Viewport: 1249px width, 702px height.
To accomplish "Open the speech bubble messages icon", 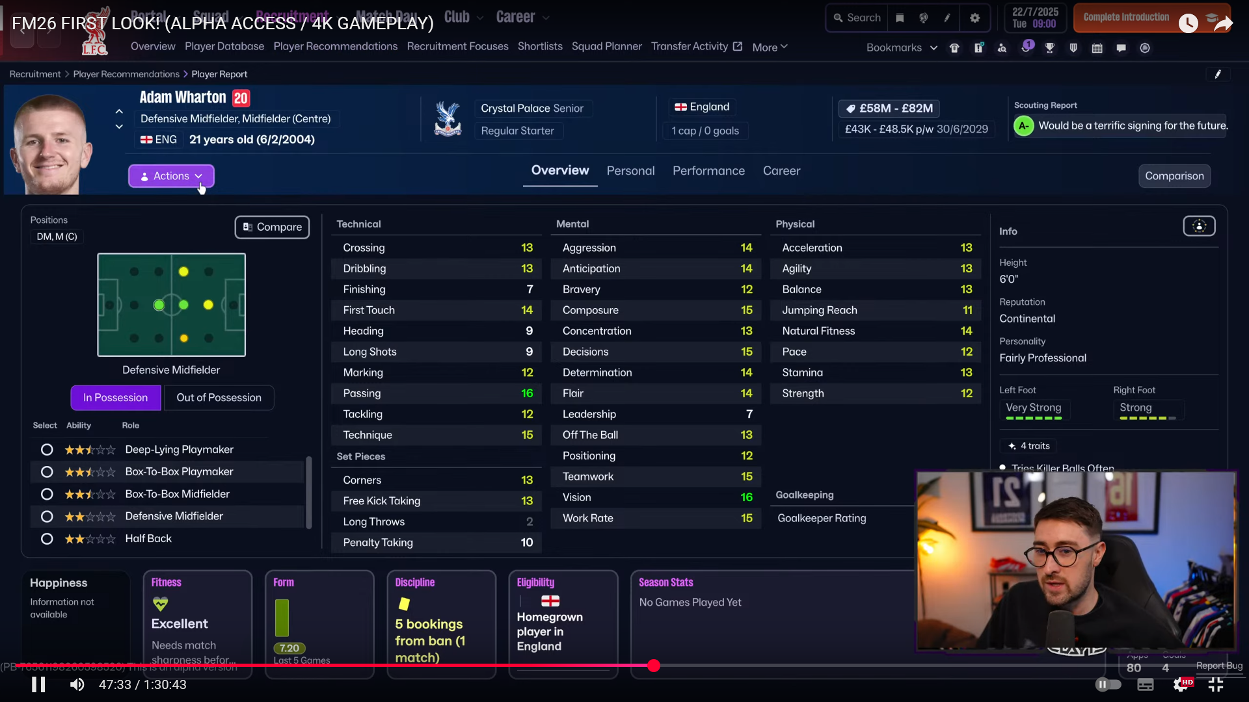I will tap(1121, 48).
